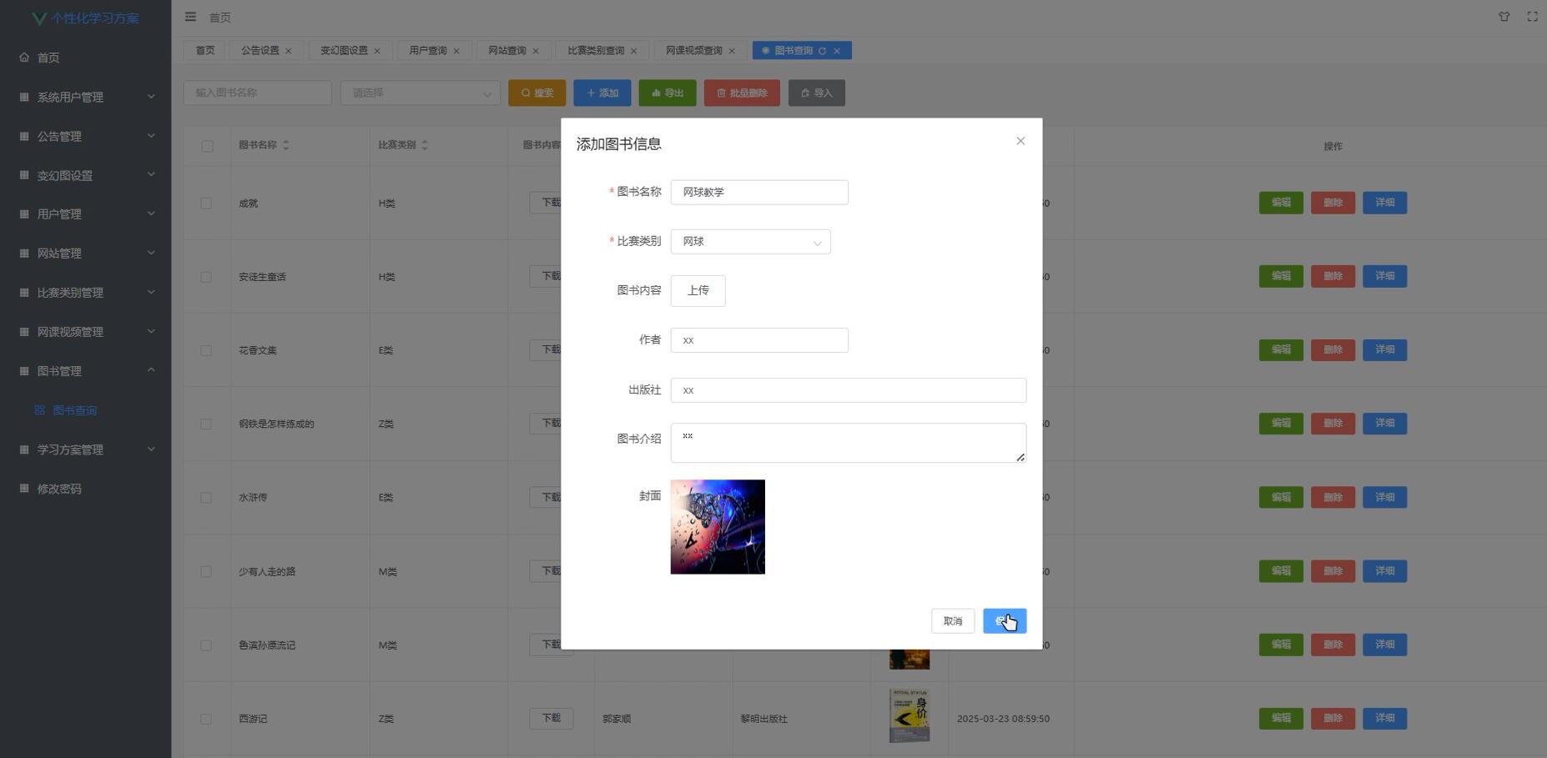Select the checkbox for the 成就 book row
The width and height of the screenshot is (1547, 758).
pyautogui.click(x=207, y=203)
